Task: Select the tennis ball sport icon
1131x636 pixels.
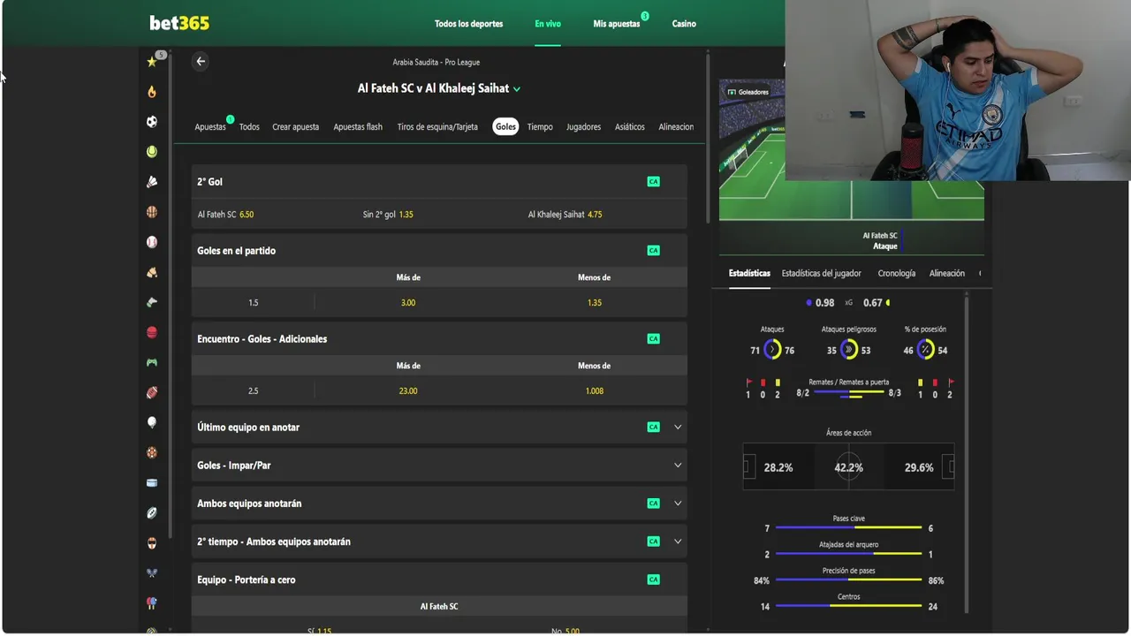Action: coord(152,152)
